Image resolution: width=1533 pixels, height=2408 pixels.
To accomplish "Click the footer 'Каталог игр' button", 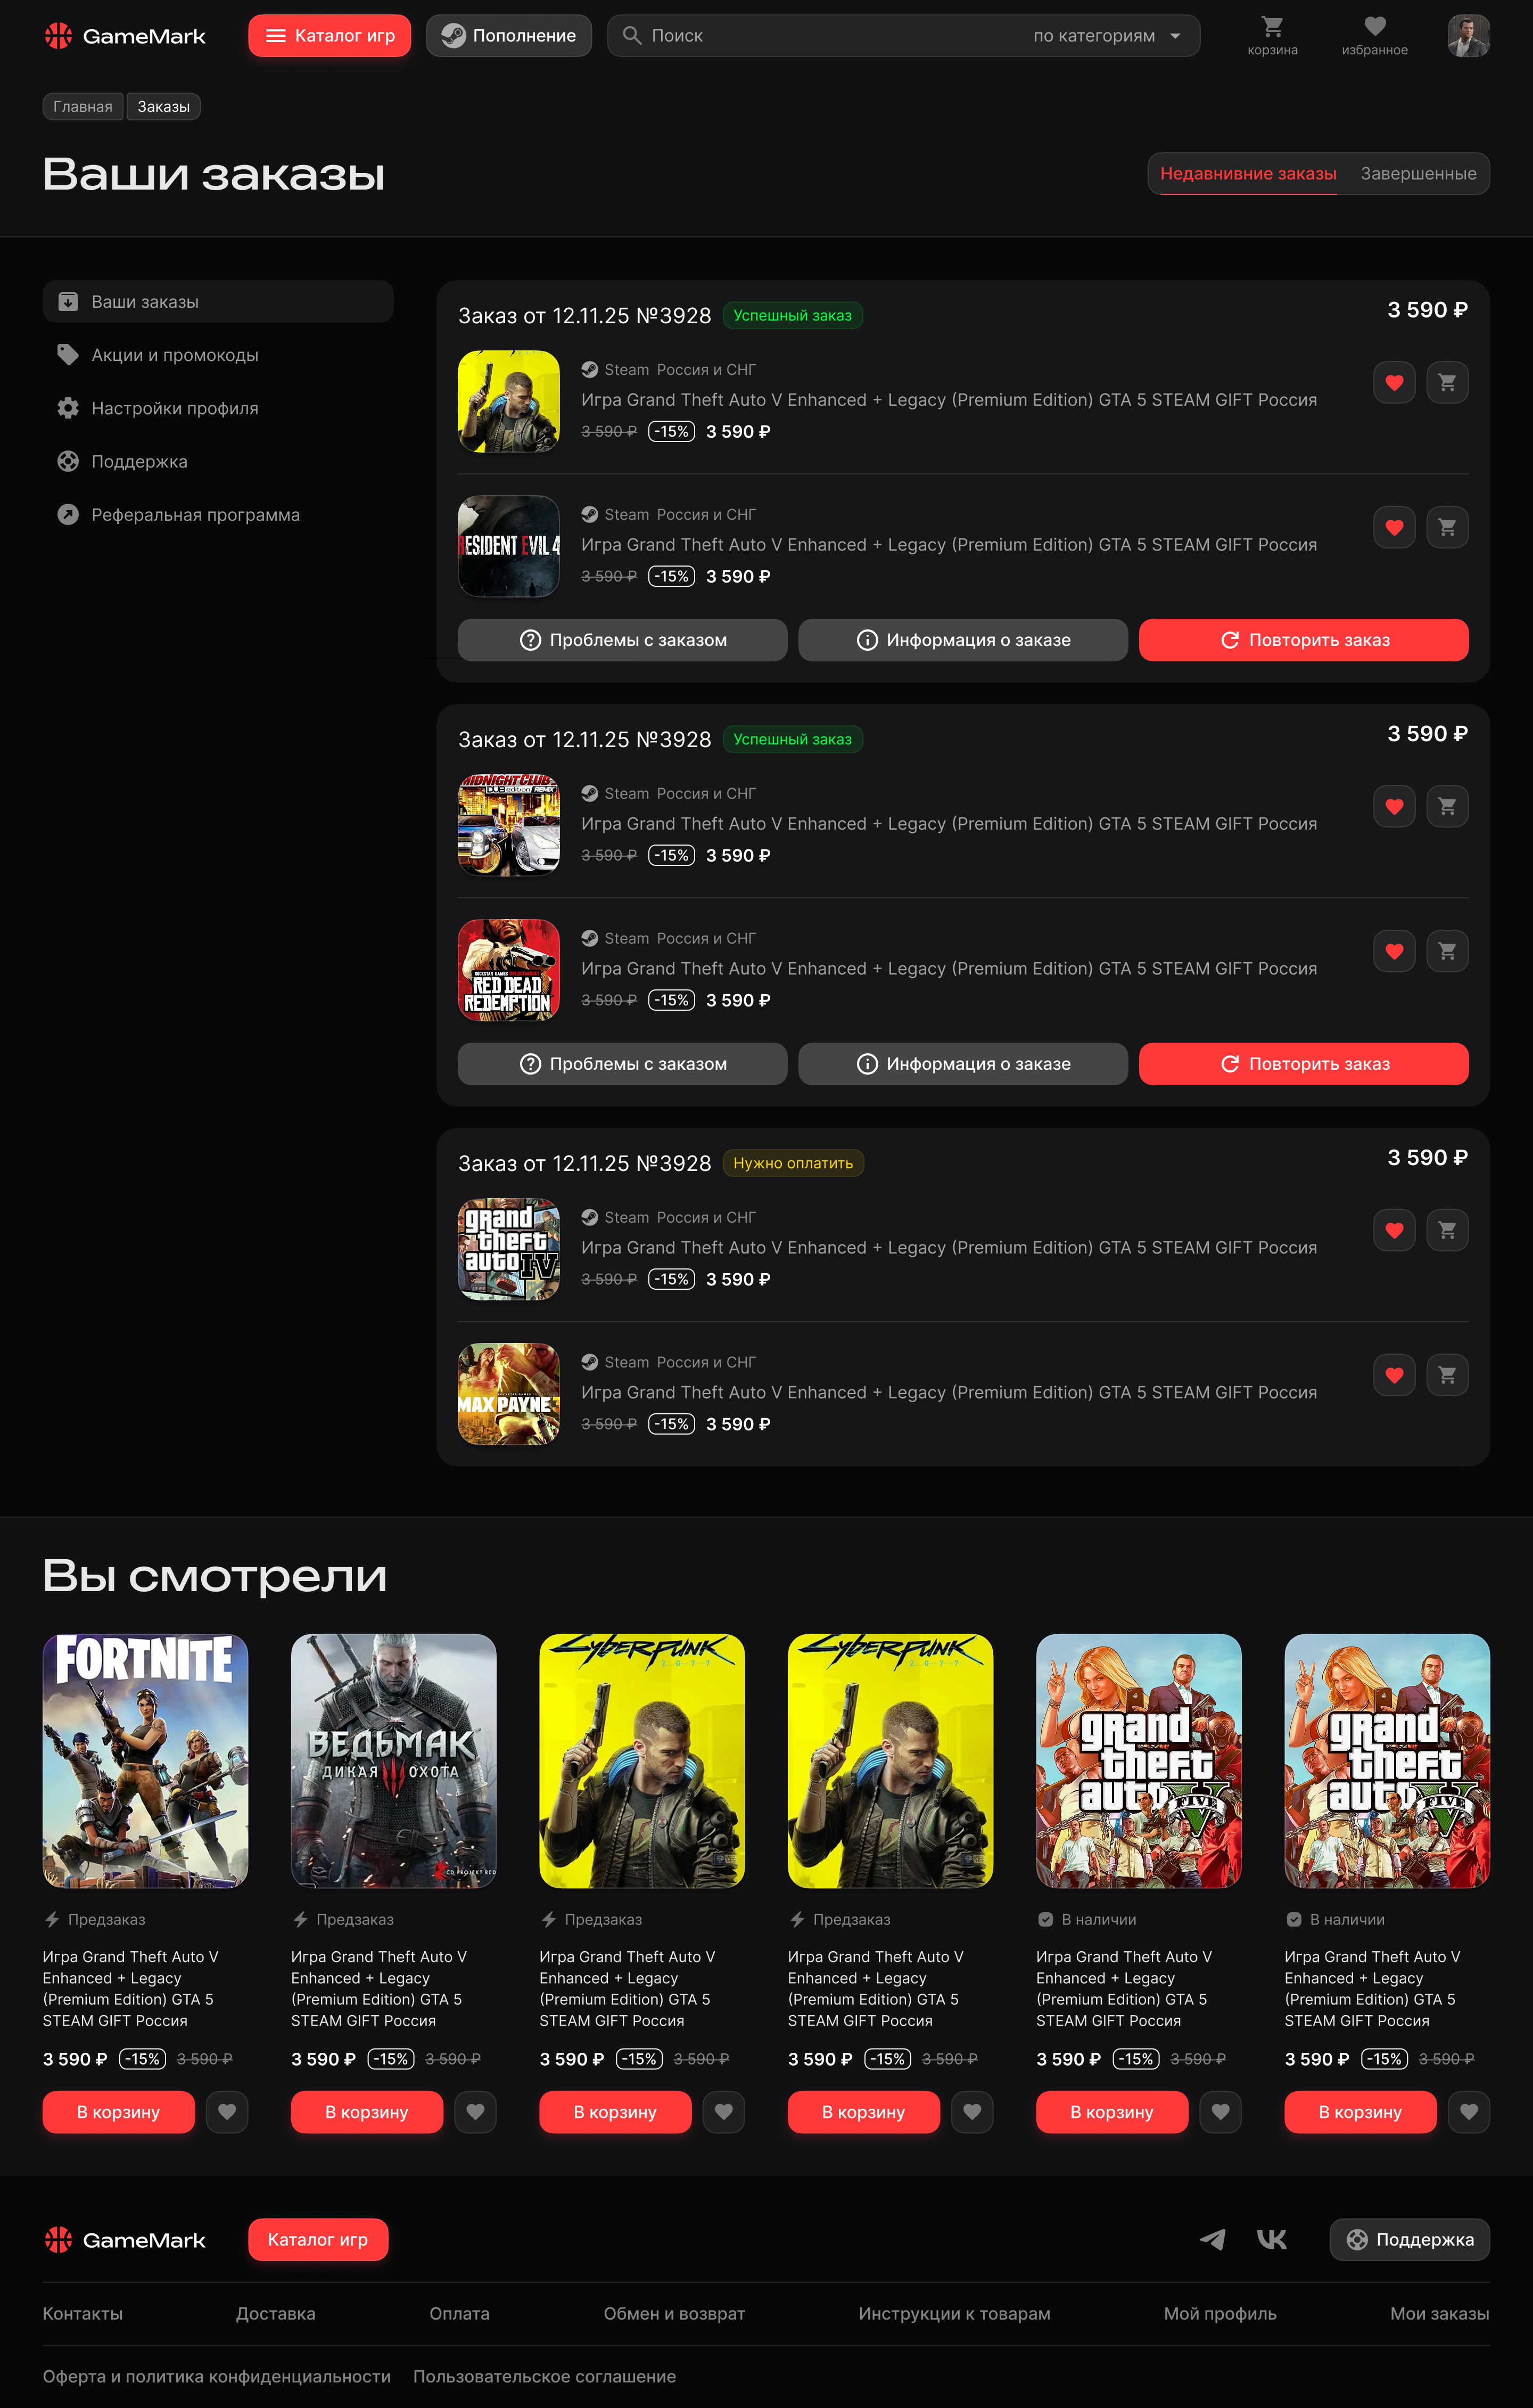I will pyautogui.click(x=318, y=2240).
